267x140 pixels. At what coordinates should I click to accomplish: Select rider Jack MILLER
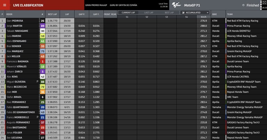click(14, 56)
